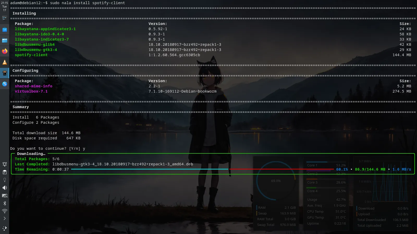Image resolution: width=417 pixels, height=234 pixels.
Task: Open VLC media player
Action: point(4,62)
